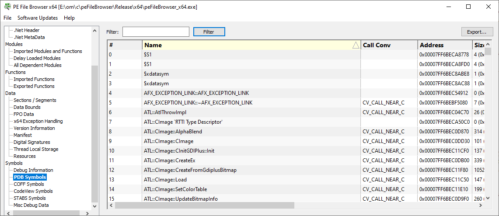Select row ATL::CImage `RTTI Type Descriptor'
Viewport: 499px width, 216px height.
tap(296, 122)
